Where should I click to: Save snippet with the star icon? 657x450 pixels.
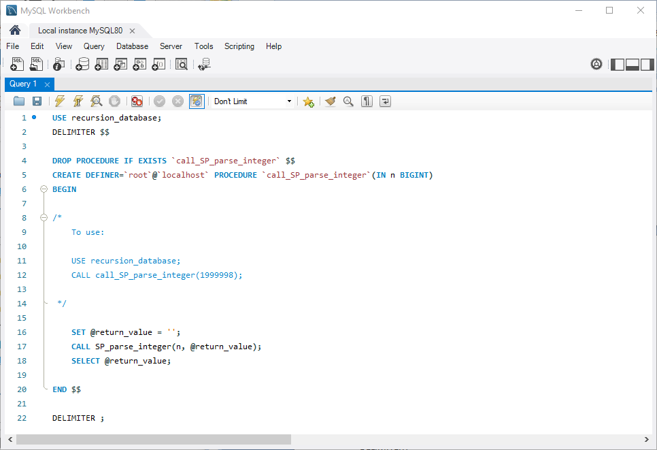[308, 101]
